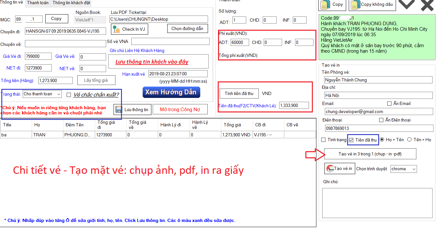Enable the Ẩn Email checkbox
Viewport: 439px width, 231px height.
click(x=389, y=104)
